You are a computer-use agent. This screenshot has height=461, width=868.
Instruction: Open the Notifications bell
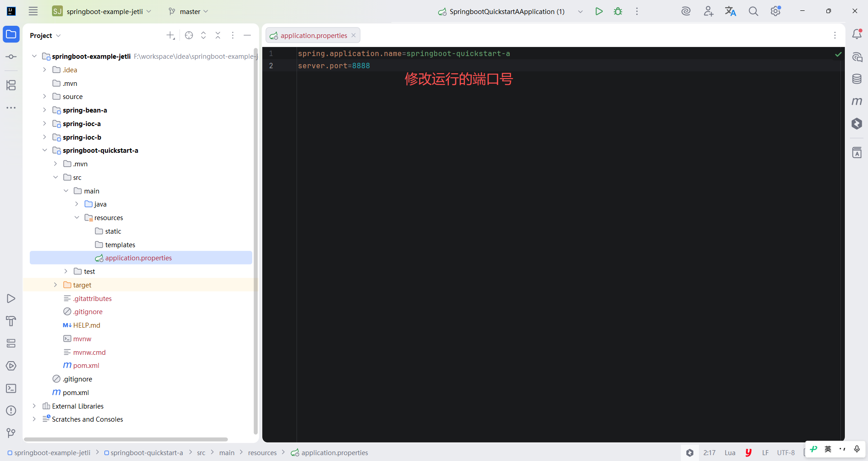[857, 34]
